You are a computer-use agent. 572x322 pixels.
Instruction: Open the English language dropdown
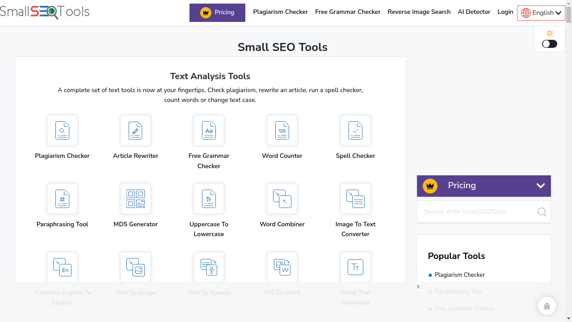(x=541, y=13)
